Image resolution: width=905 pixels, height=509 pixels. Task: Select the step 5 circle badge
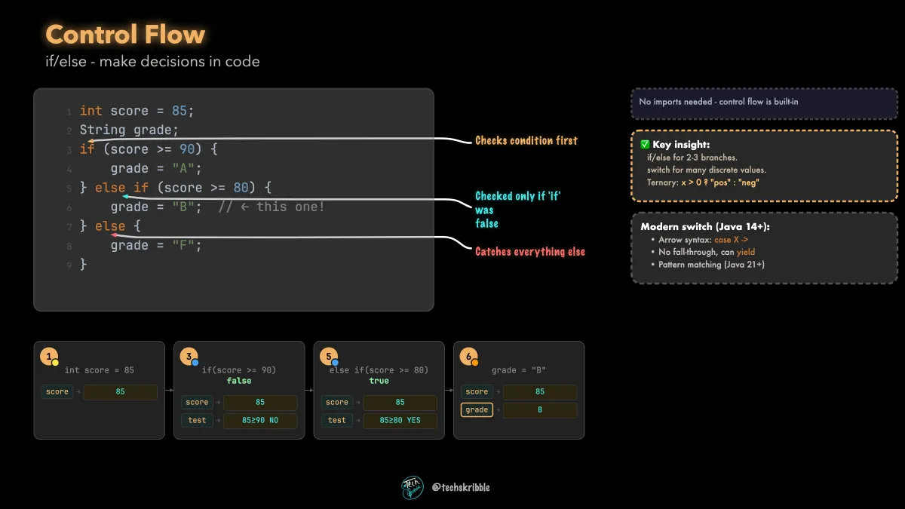(330, 357)
